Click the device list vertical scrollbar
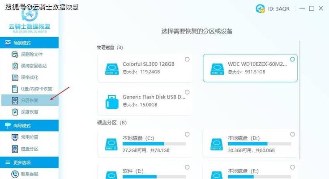 (x=300, y=100)
